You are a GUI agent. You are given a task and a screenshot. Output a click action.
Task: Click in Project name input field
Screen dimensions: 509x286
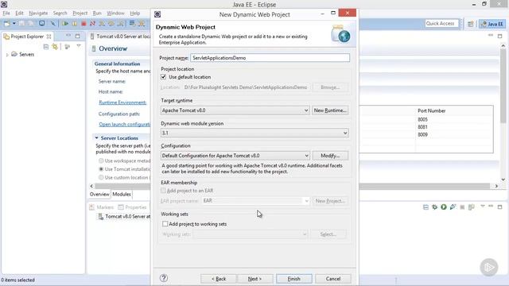tap(270, 58)
